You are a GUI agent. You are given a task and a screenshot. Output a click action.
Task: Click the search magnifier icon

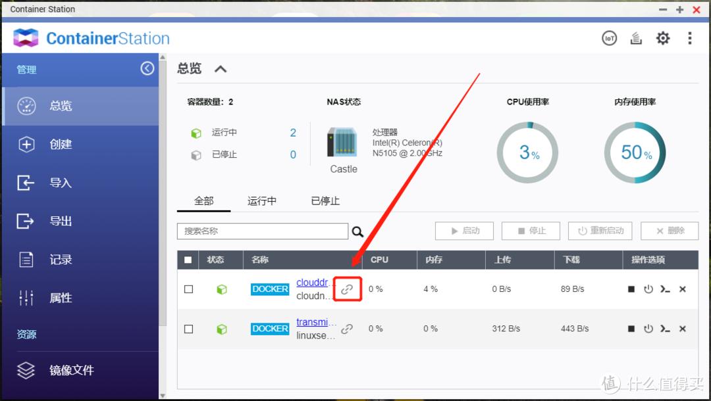point(357,231)
